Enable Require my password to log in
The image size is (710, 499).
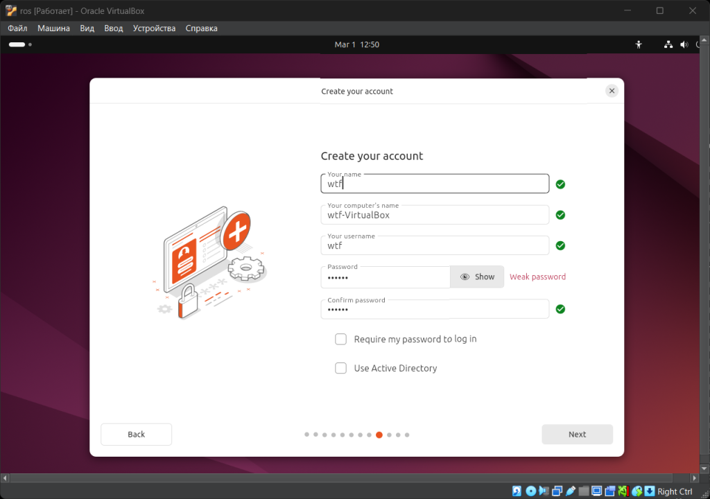coord(340,339)
